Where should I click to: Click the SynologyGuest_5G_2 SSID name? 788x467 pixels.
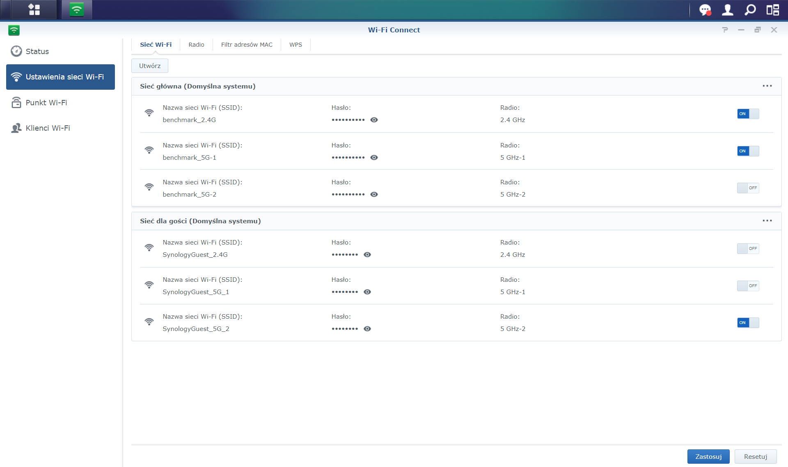coord(196,329)
